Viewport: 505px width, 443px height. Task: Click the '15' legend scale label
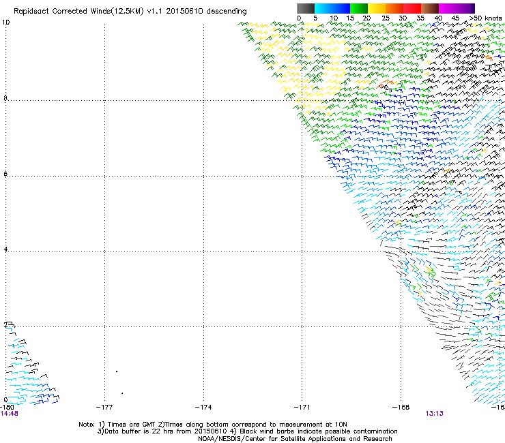click(x=350, y=18)
